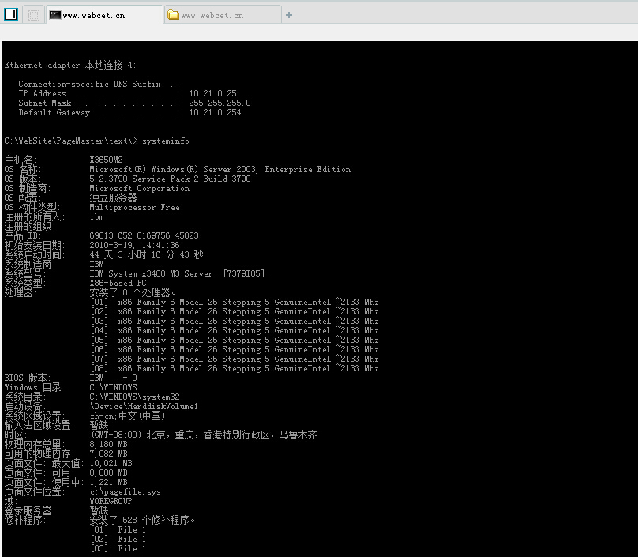This screenshot has height=557, width=638.
Task: Switch to the terminal tab www.webcet.cn
Action: (x=104, y=15)
